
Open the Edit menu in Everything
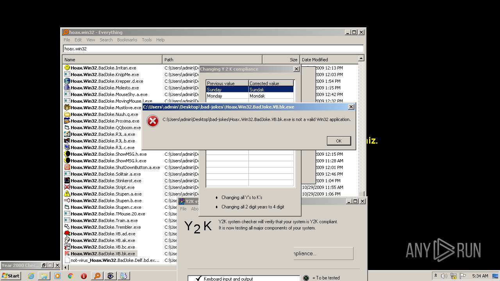78,40
